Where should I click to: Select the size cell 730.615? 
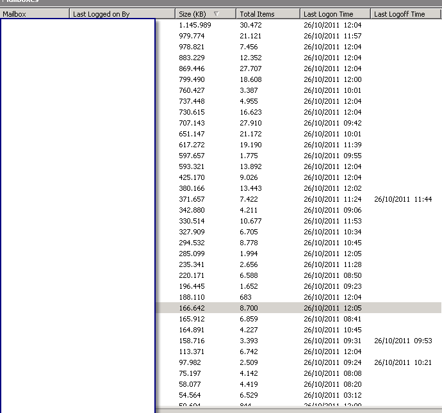pos(192,112)
